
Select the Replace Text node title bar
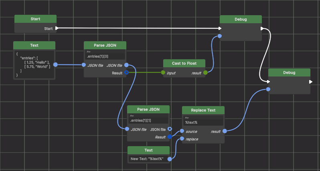point(203,110)
